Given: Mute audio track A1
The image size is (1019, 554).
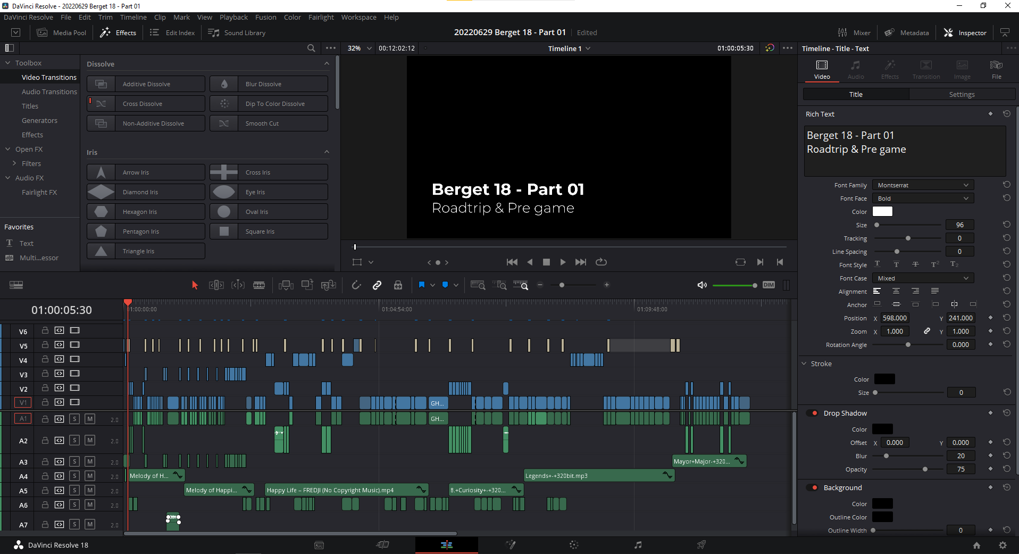Looking at the screenshot, I should (x=90, y=419).
